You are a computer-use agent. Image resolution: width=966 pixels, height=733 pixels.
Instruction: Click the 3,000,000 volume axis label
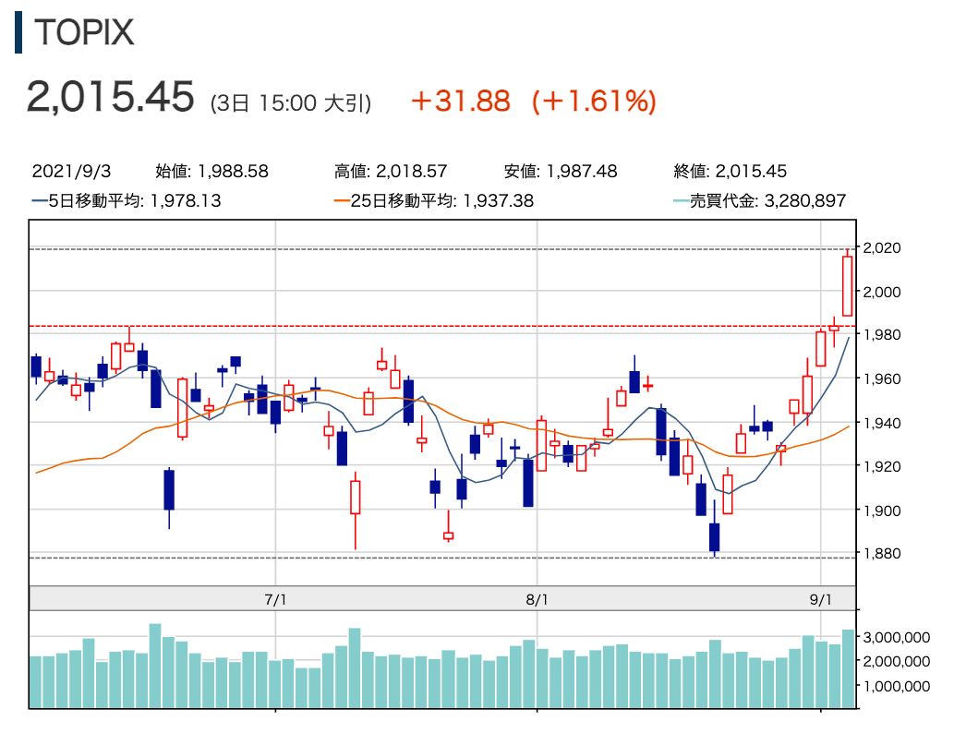[897, 637]
